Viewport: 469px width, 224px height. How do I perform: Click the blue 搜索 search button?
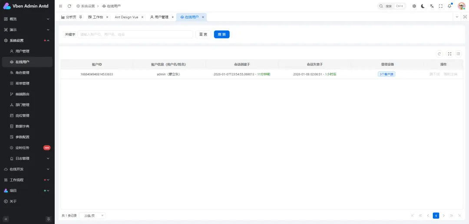pos(221,34)
